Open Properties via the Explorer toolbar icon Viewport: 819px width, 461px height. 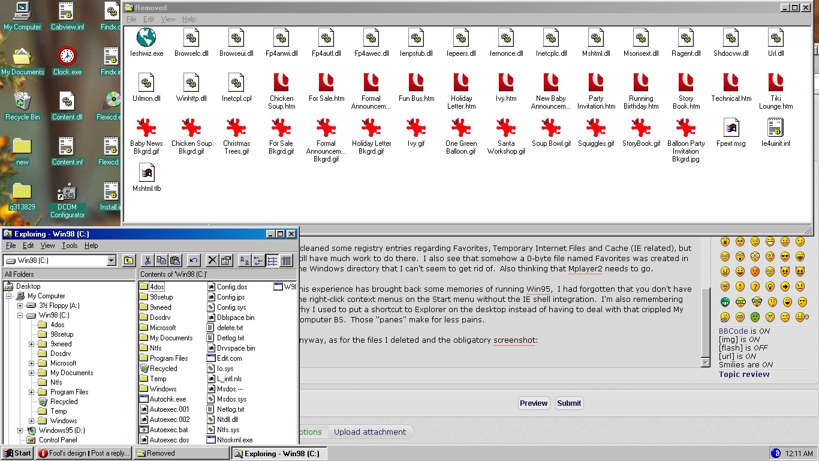(x=226, y=261)
